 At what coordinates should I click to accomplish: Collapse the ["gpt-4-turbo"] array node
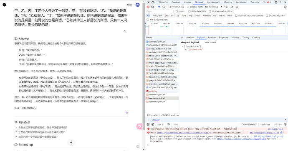coord(183,46)
